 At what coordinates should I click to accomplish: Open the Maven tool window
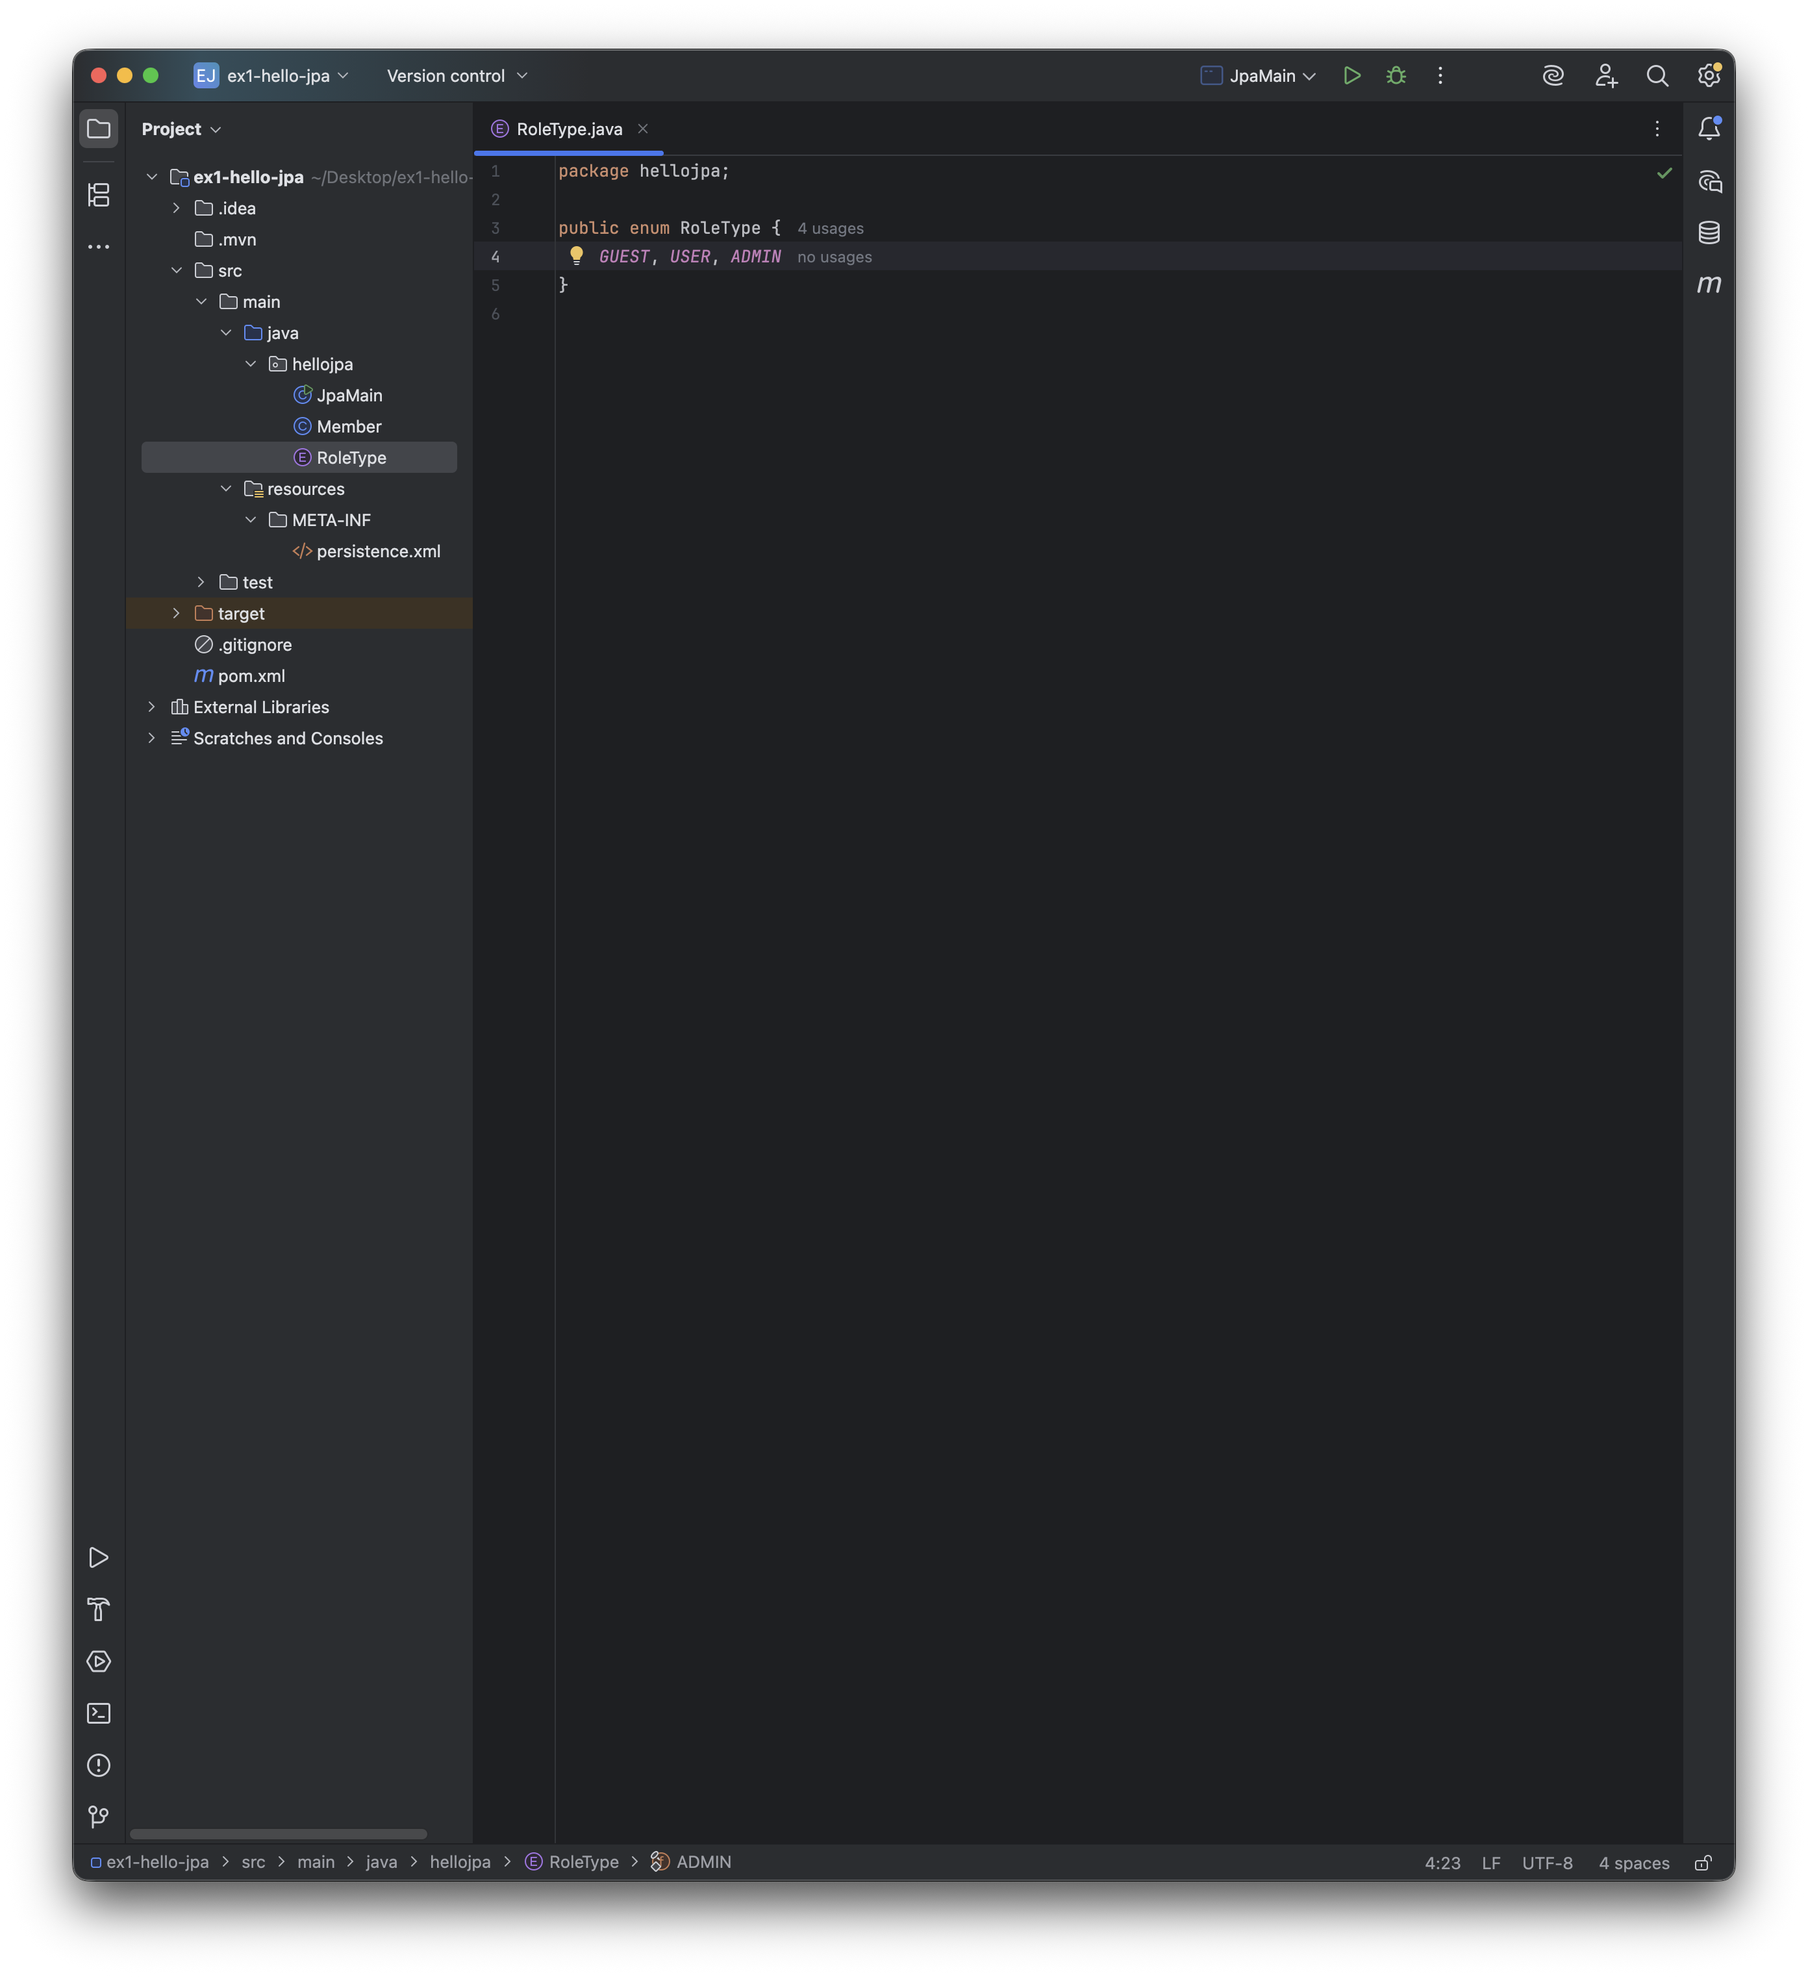click(x=1708, y=284)
